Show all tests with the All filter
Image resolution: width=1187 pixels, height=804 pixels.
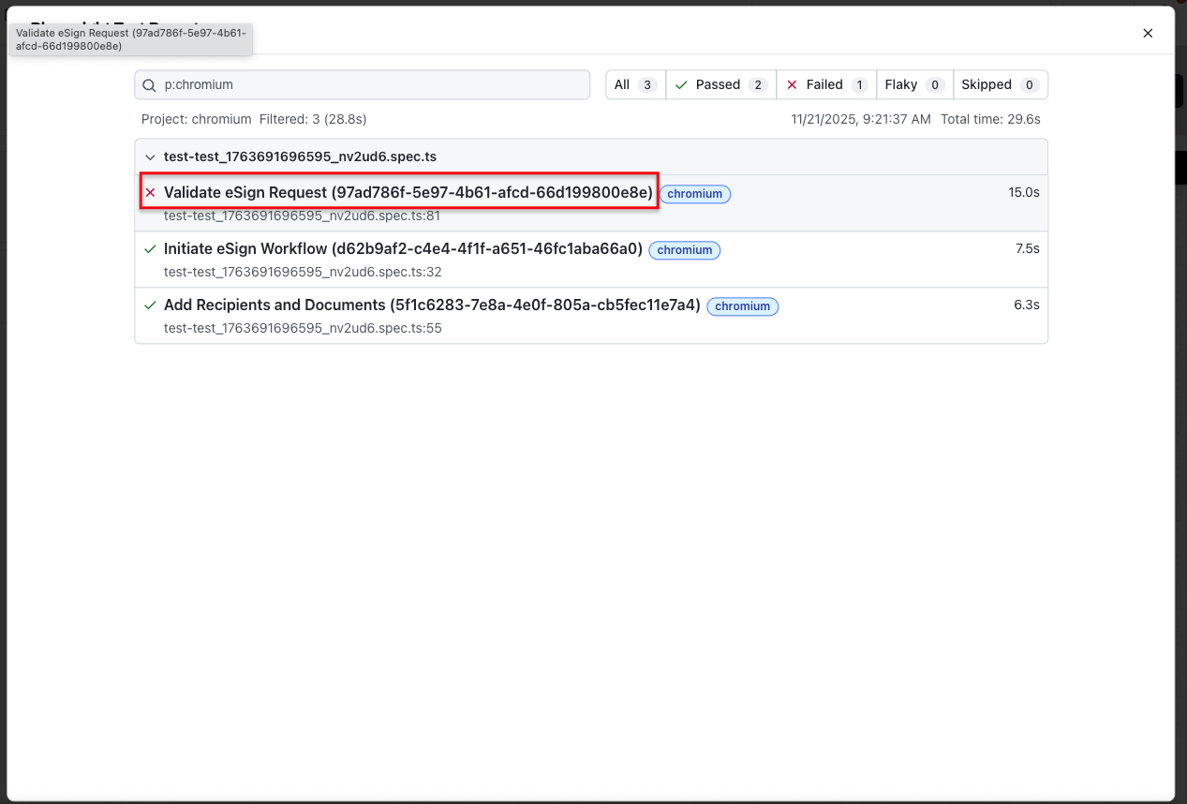click(x=634, y=85)
